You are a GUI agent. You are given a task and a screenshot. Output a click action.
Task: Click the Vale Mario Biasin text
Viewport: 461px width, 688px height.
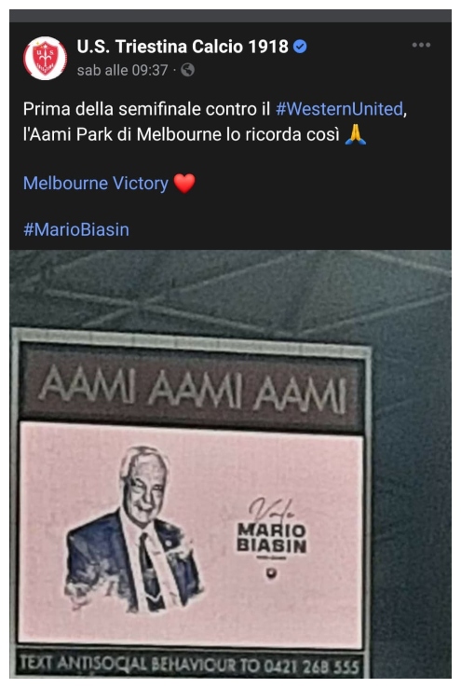coord(272,529)
